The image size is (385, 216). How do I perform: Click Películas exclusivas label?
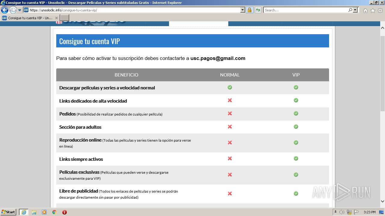[79, 172]
